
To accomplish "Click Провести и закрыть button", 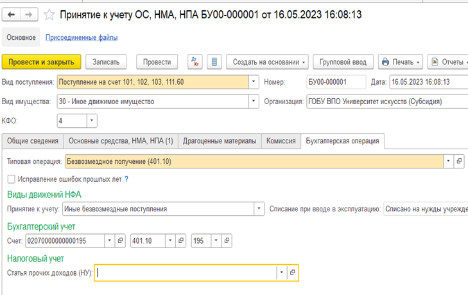I will tap(41, 62).
